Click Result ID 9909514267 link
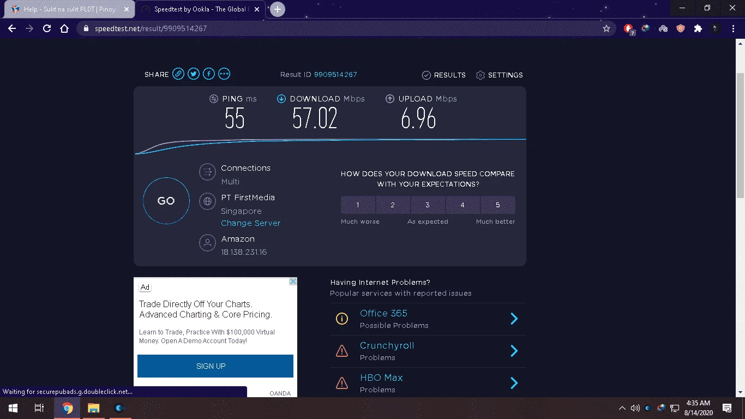The height and width of the screenshot is (419, 745). click(x=335, y=75)
